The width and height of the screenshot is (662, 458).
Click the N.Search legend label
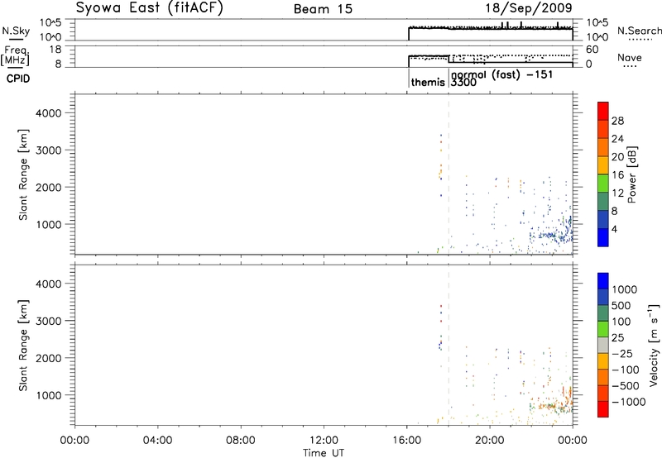pyautogui.click(x=639, y=31)
